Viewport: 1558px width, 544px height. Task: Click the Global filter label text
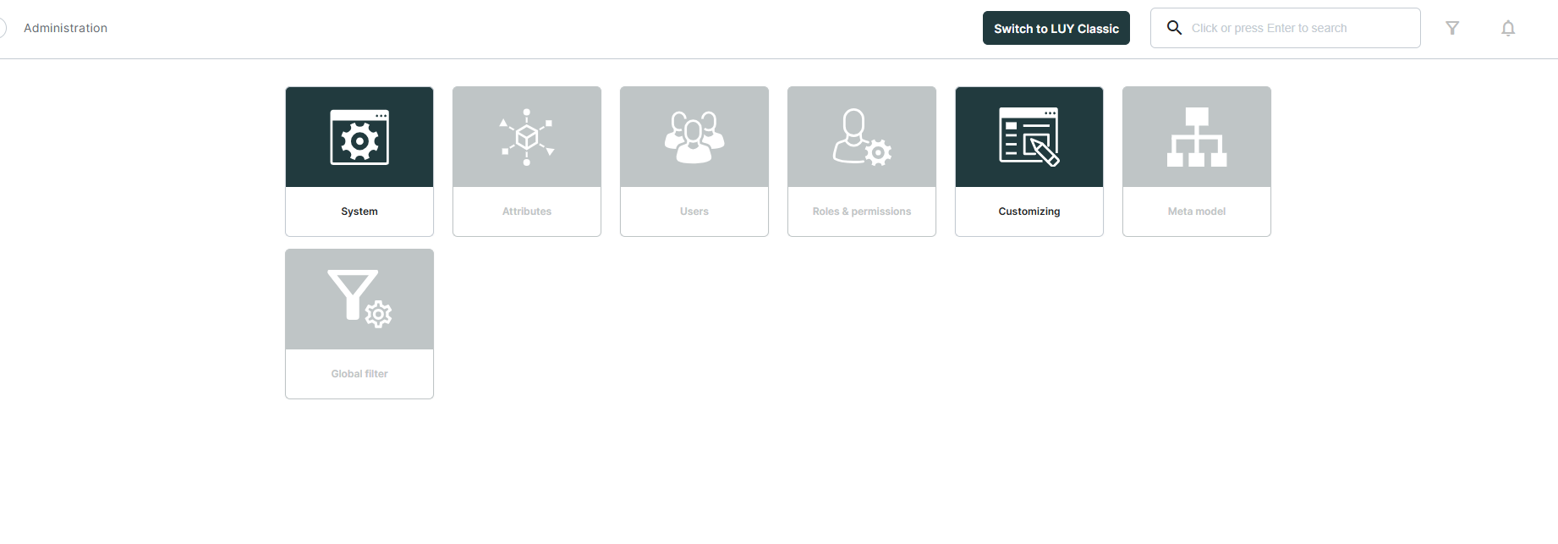pyautogui.click(x=359, y=374)
